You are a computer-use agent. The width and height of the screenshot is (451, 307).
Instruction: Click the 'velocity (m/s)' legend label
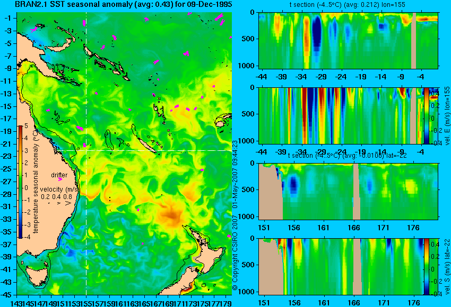59,189
